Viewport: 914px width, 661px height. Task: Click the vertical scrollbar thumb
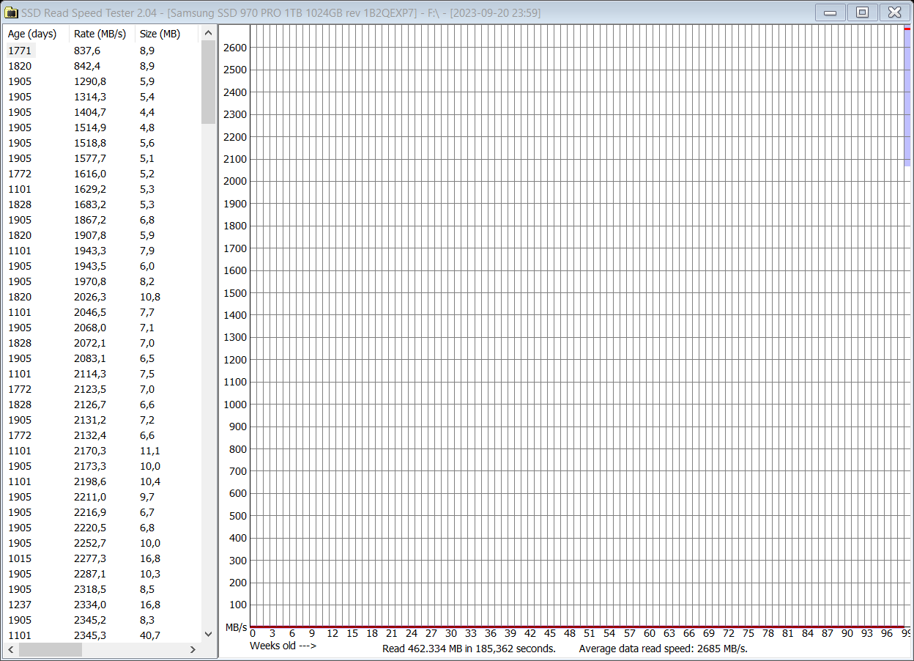click(209, 81)
